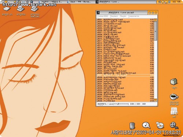Click the seek bar in the status bar
Screen dimensions: 183x137
[x=121, y=104]
